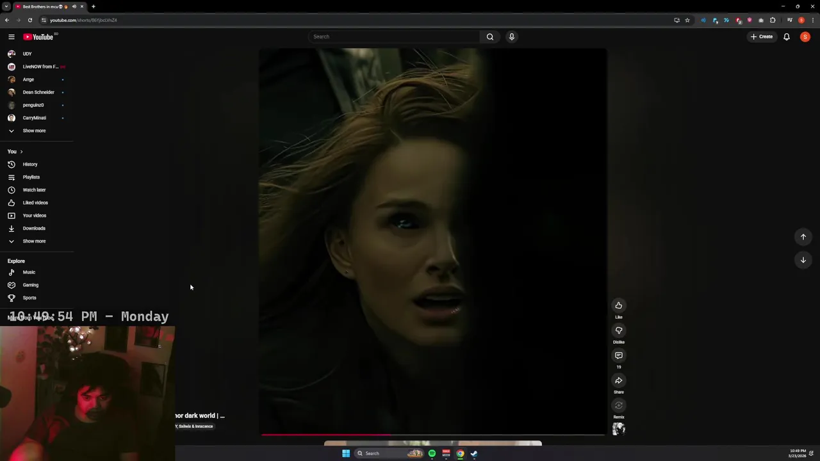Screen dimensions: 820x461
Task: Open the tab search dropdown arrow
Action: click(x=6, y=6)
